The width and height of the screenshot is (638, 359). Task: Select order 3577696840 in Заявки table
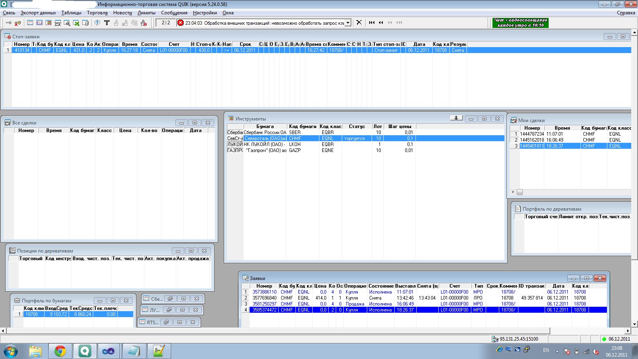point(424,298)
